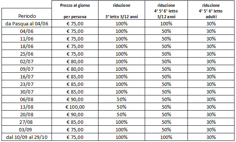Select the 16/07 period cell
The image size is (236, 142).
pos(27,76)
